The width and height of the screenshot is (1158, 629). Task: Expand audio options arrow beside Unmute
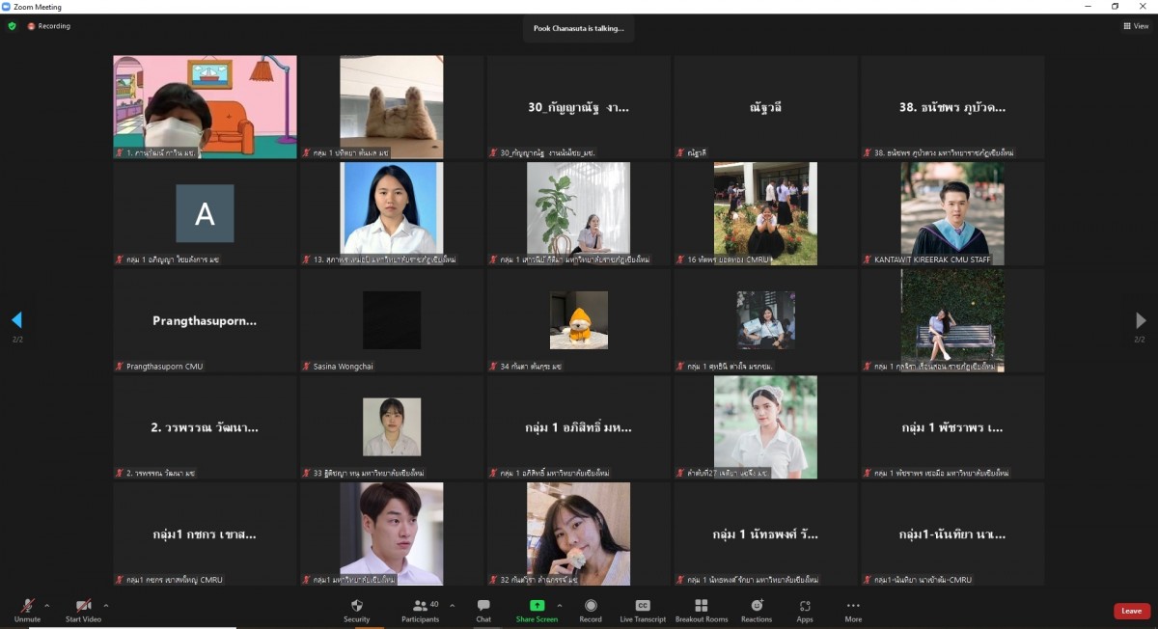coord(46,606)
